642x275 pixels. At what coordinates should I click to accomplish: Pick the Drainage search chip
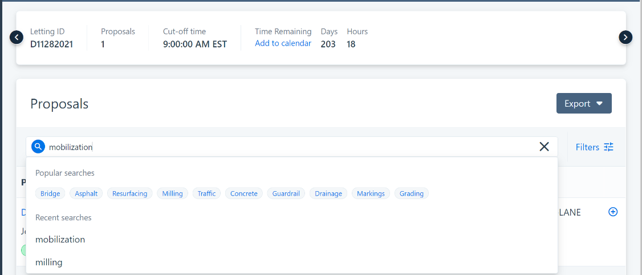(x=328, y=193)
